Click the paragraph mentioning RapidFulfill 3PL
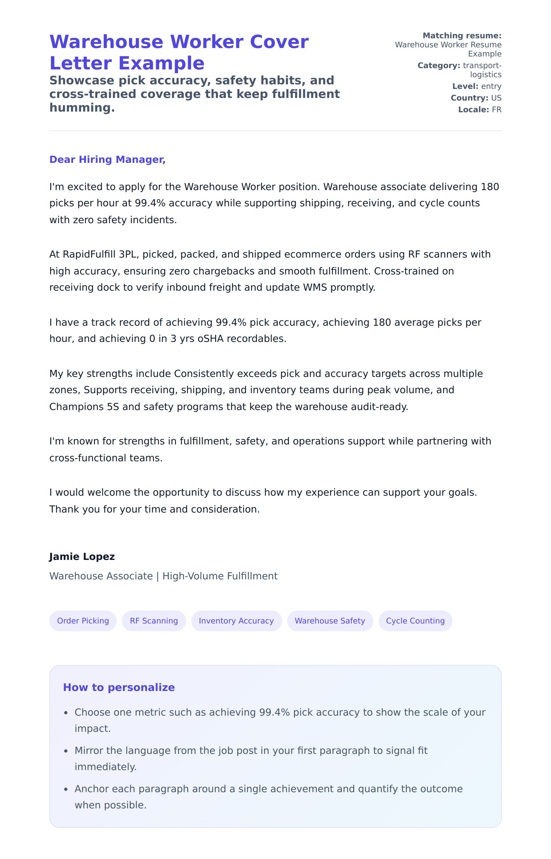 pos(251,271)
